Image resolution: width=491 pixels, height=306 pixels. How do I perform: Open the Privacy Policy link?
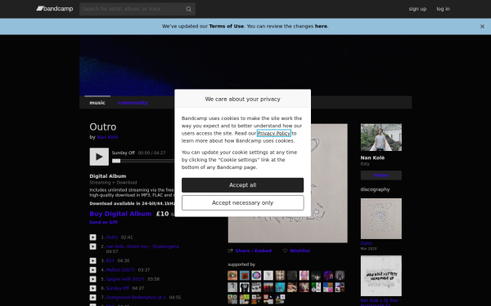274,133
